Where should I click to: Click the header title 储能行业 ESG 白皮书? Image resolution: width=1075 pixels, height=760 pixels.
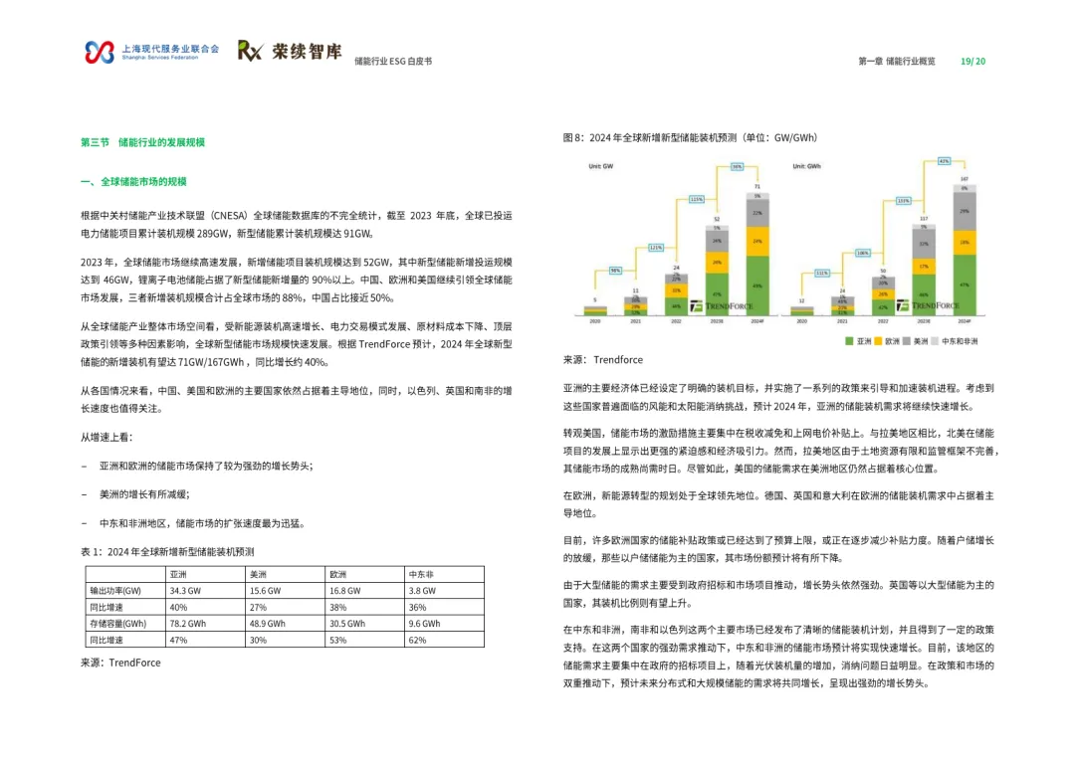pyautogui.click(x=393, y=61)
